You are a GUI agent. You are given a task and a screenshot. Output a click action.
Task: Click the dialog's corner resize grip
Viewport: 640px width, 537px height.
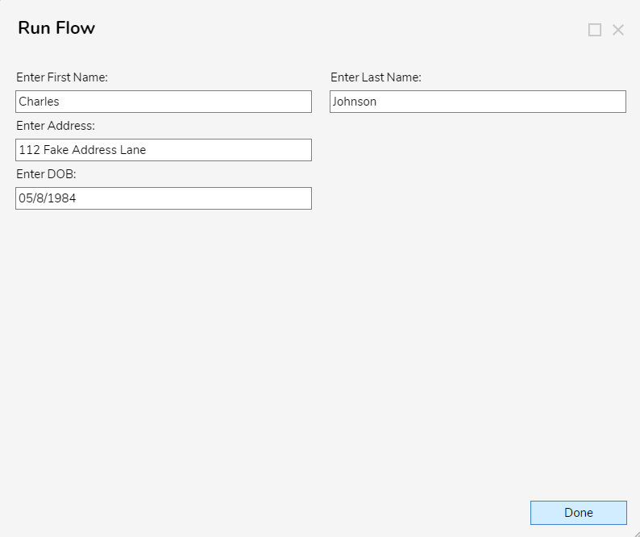coord(636,533)
